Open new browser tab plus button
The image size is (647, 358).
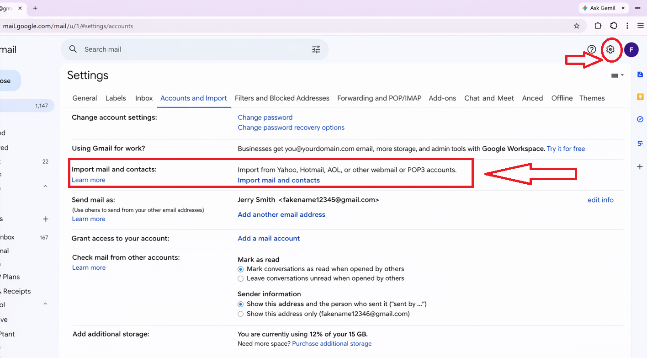35,8
